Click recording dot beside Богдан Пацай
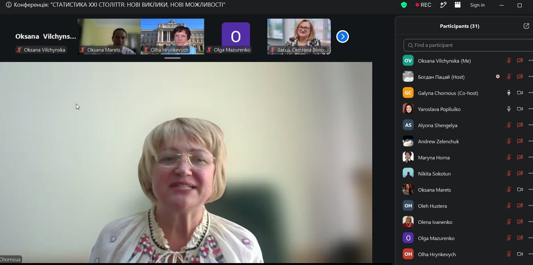The image size is (533, 265). 498,77
